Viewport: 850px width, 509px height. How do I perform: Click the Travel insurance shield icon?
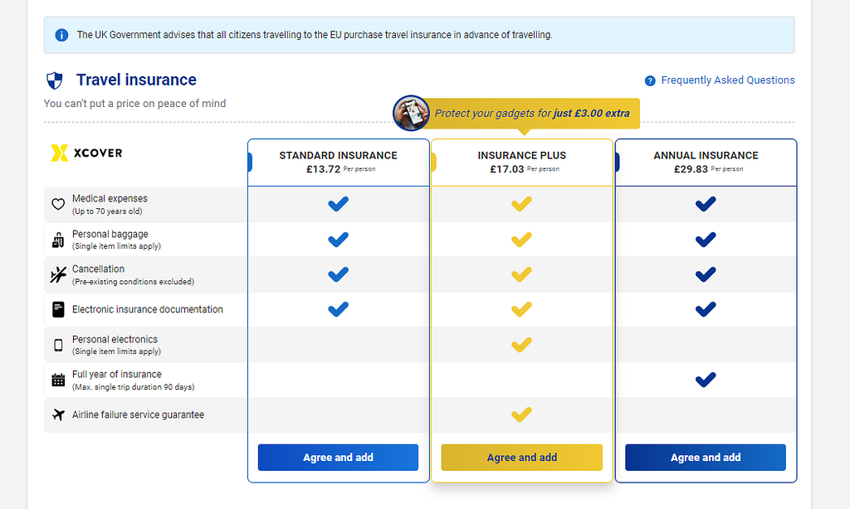[54, 80]
